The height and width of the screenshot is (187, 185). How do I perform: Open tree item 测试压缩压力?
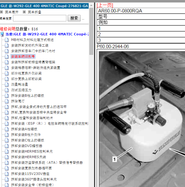pos(21,90)
